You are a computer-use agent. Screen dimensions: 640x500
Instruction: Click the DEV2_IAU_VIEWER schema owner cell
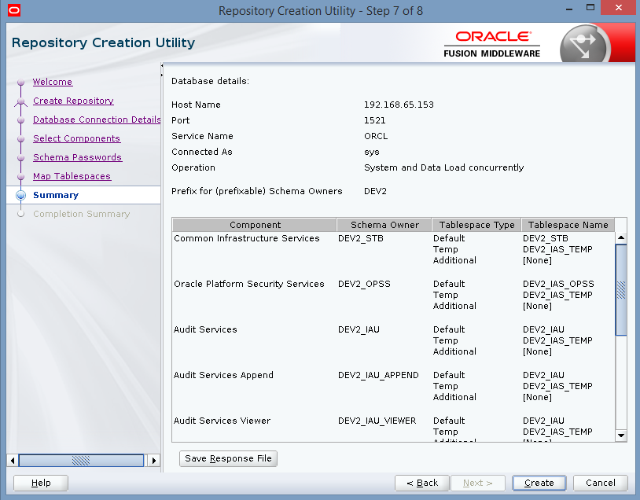tap(377, 421)
